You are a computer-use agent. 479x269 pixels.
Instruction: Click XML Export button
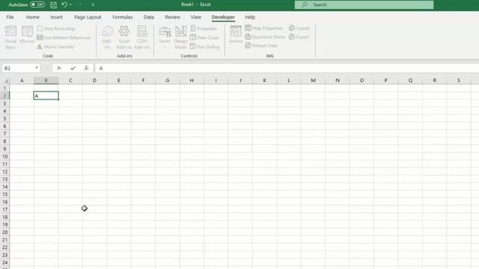299,37
